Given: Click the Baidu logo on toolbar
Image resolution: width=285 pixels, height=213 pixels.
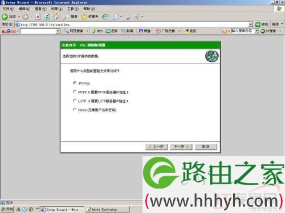Looking at the screenshot, I should click(9, 31).
